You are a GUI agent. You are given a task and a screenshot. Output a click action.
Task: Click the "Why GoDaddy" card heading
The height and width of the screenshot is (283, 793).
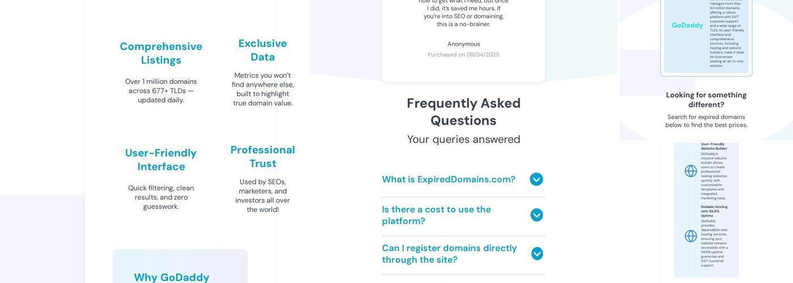pyautogui.click(x=172, y=277)
